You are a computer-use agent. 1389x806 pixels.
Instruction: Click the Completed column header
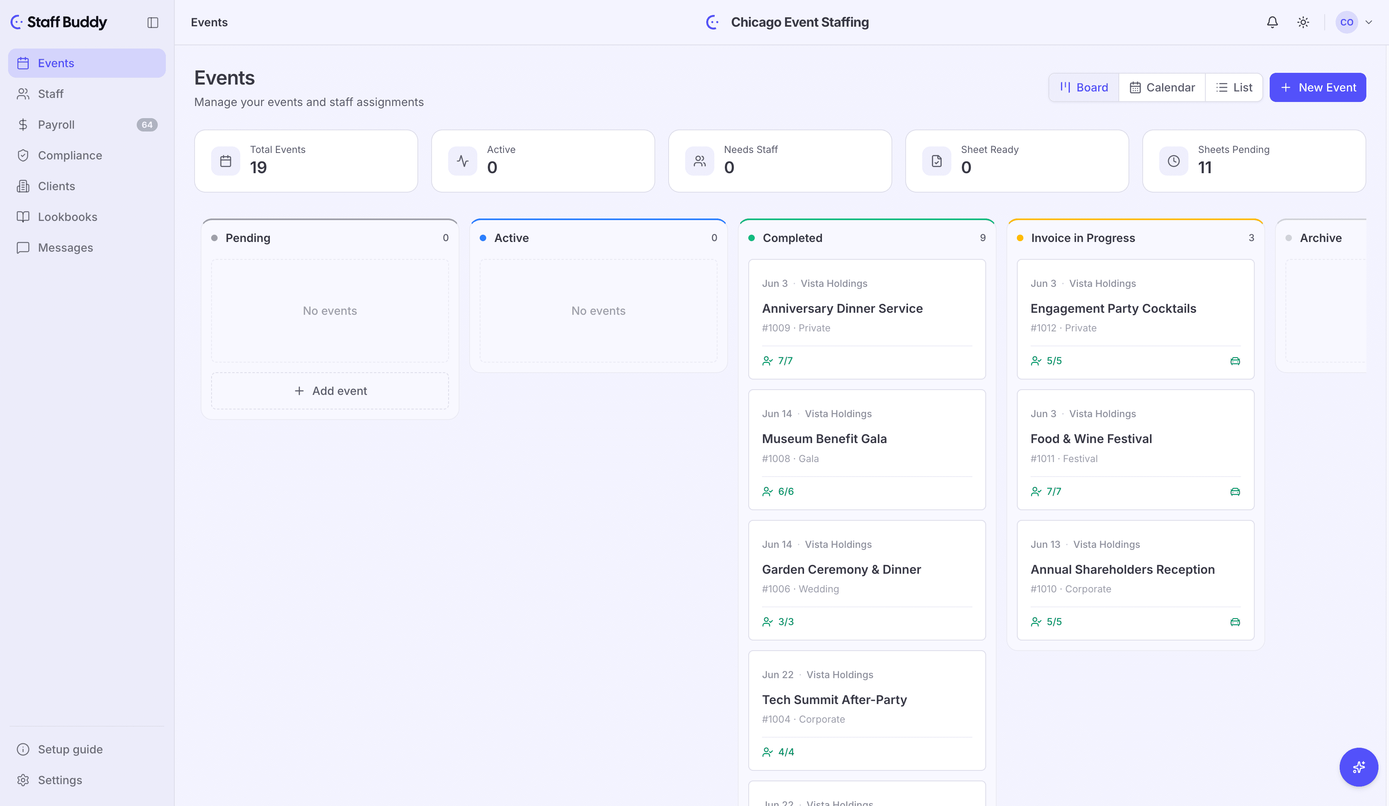click(x=866, y=238)
